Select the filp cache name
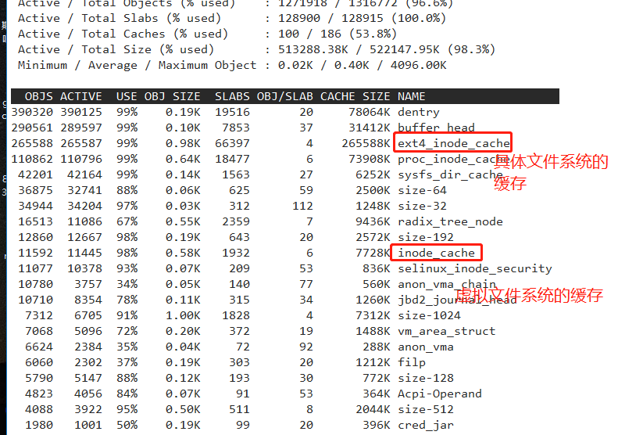The height and width of the screenshot is (435, 618). point(412,362)
